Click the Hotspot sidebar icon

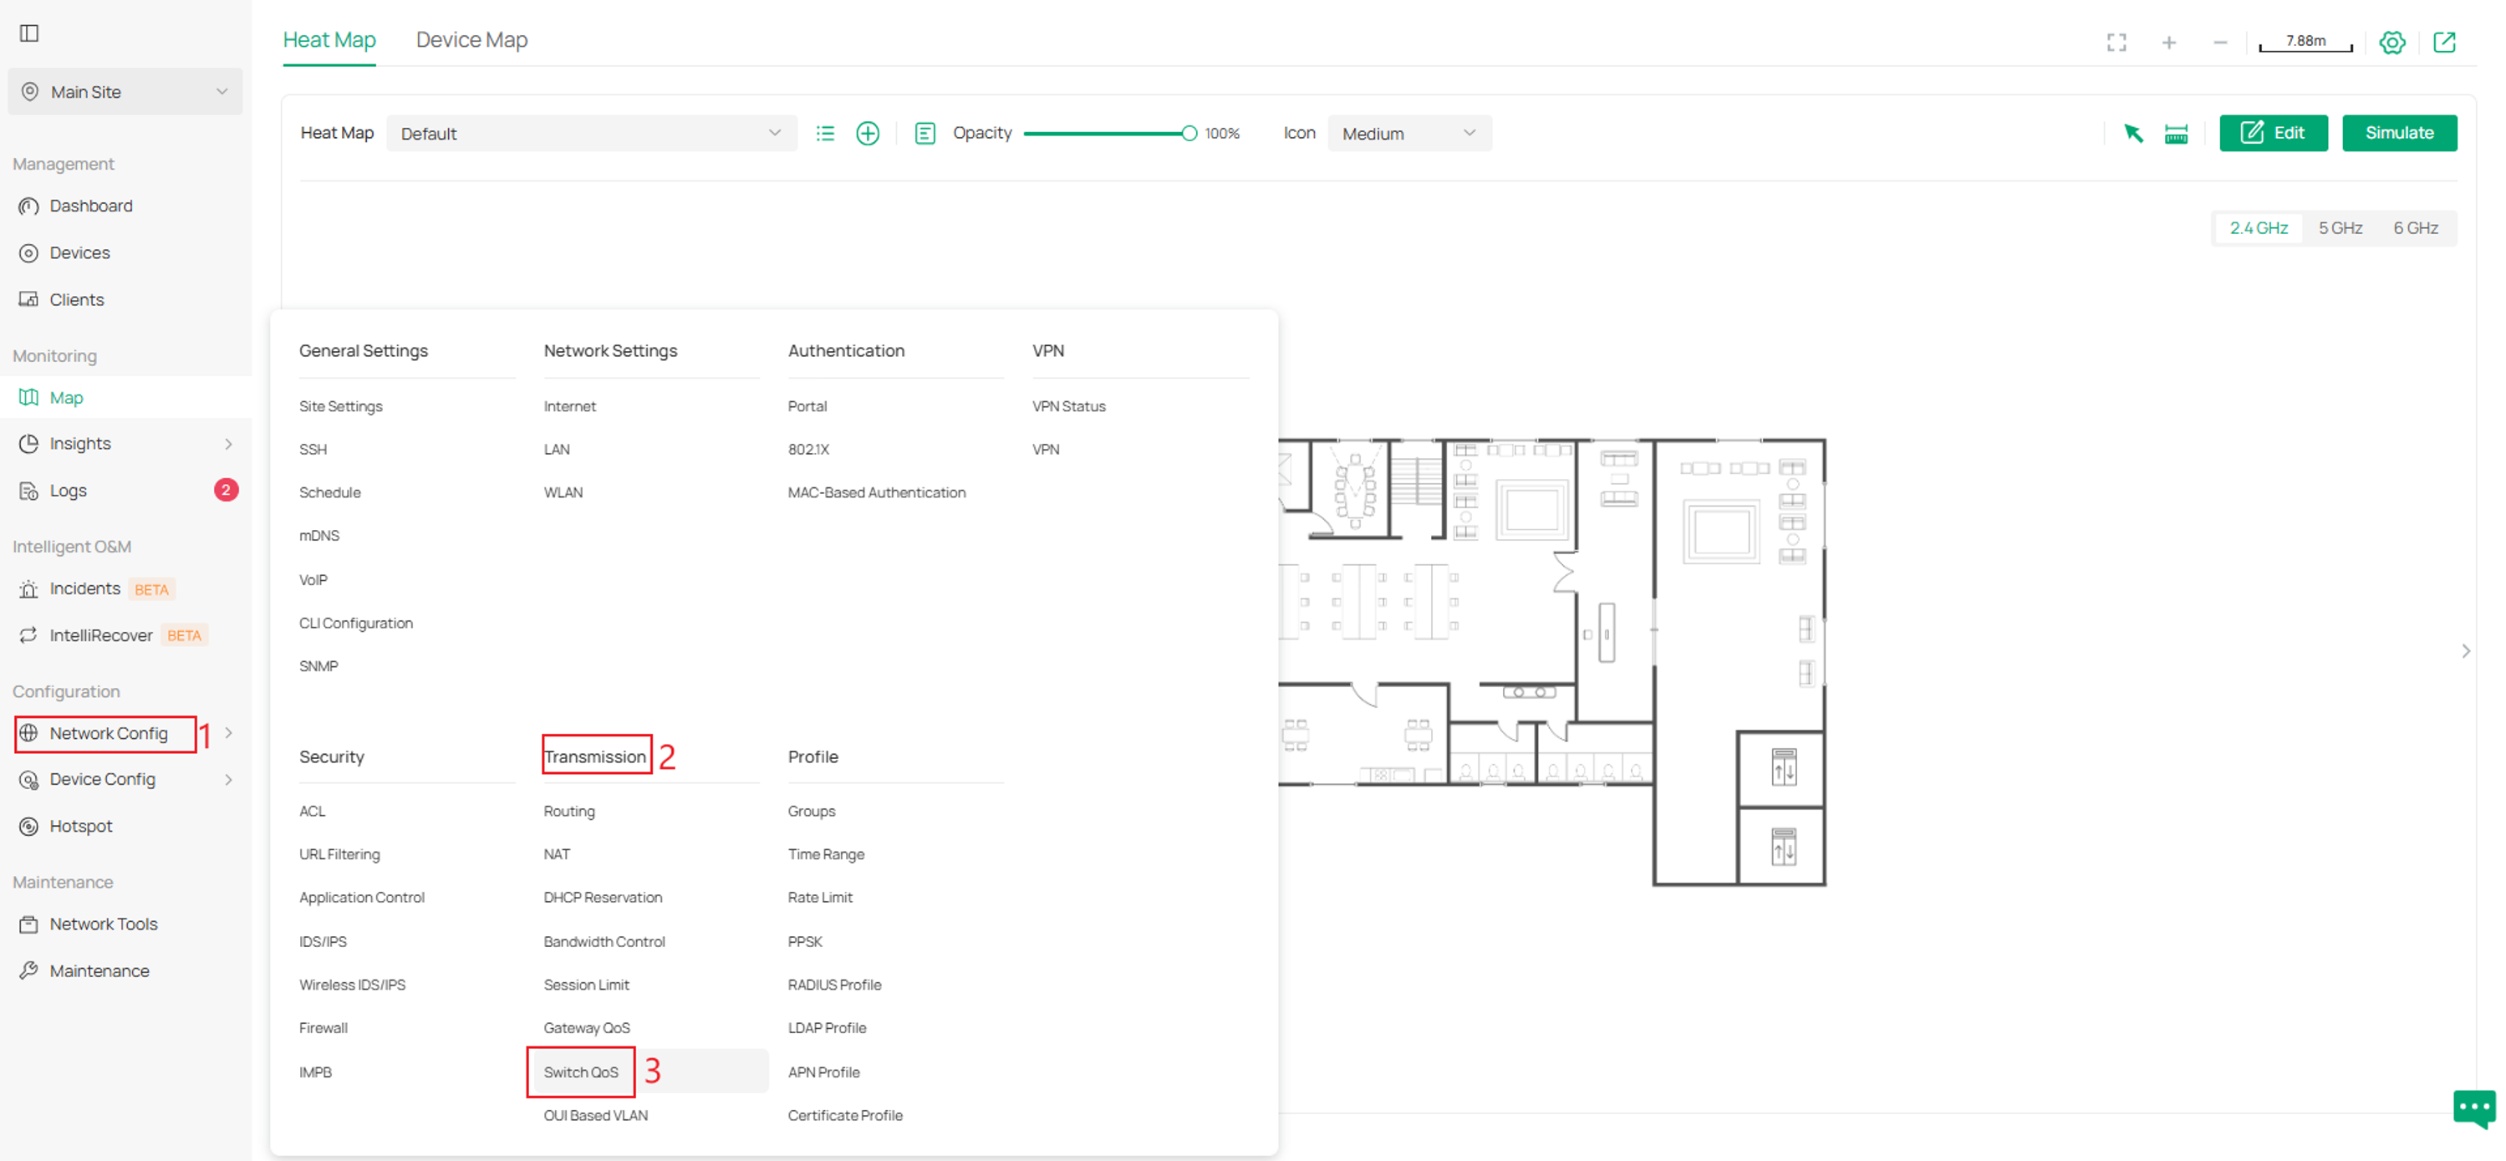[29, 826]
